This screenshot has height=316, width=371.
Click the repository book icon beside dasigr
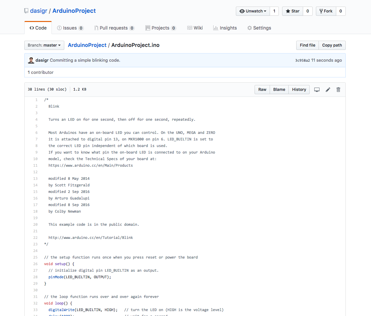pyautogui.click(x=26, y=11)
